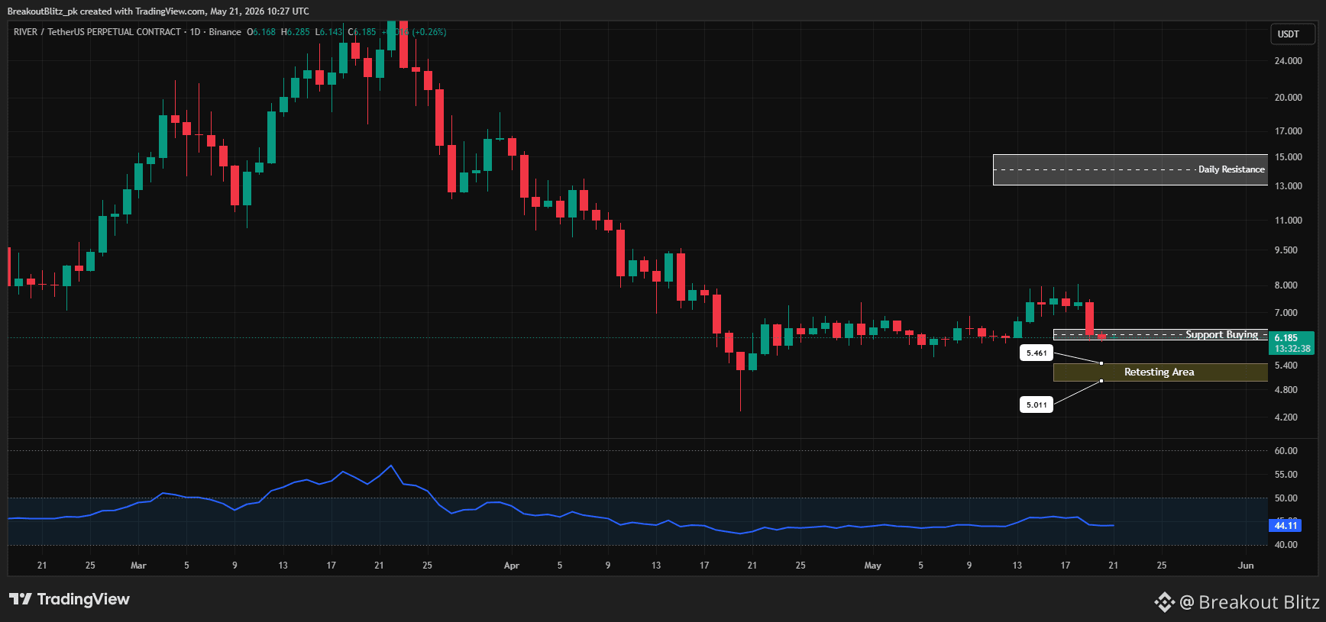This screenshot has height=622, width=1326.
Task: Click the Jun label on the time axis
Action: pyautogui.click(x=1246, y=566)
